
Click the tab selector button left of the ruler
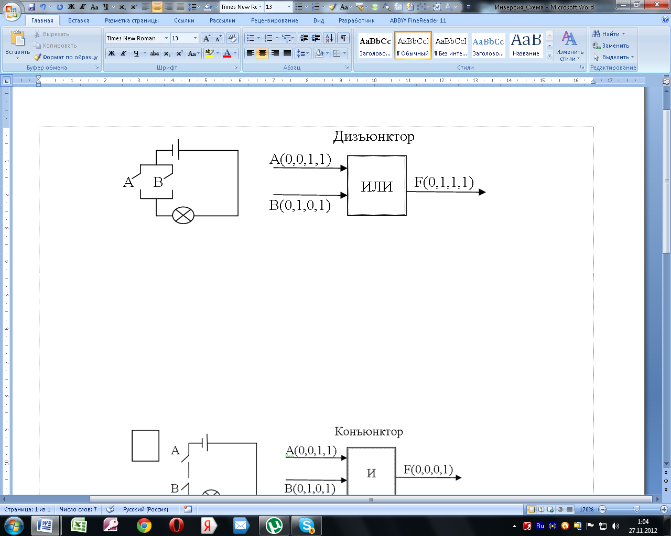coord(6,81)
